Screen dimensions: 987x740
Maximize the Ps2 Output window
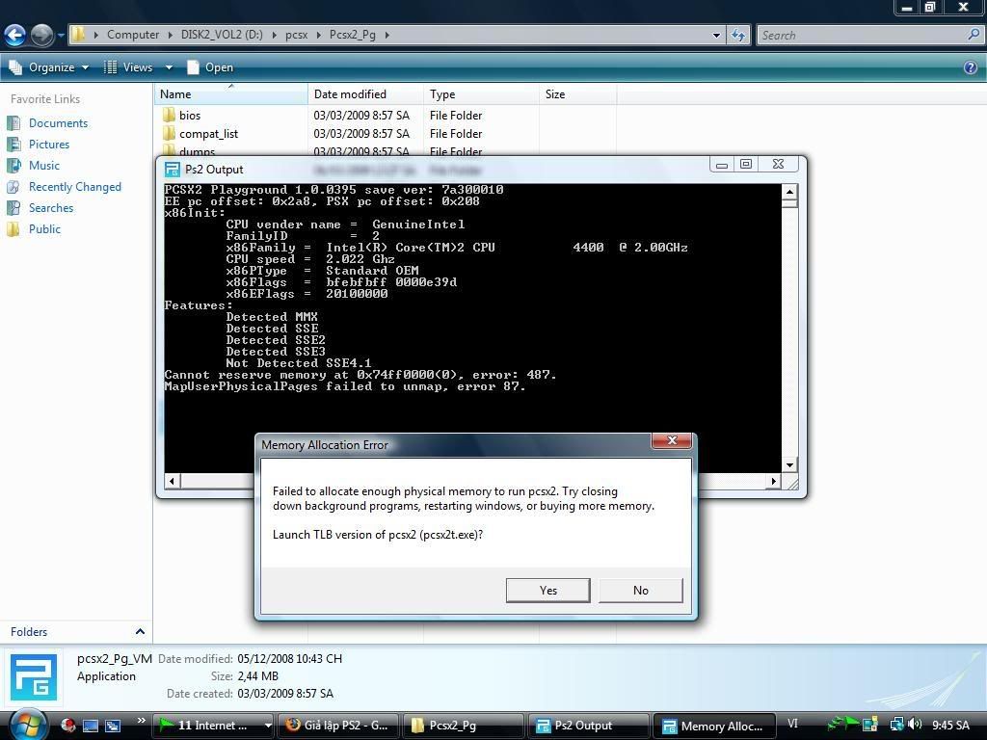[x=745, y=164]
